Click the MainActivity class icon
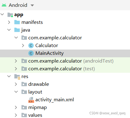This screenshot has height=118, width=130. (x=31, y=53)
